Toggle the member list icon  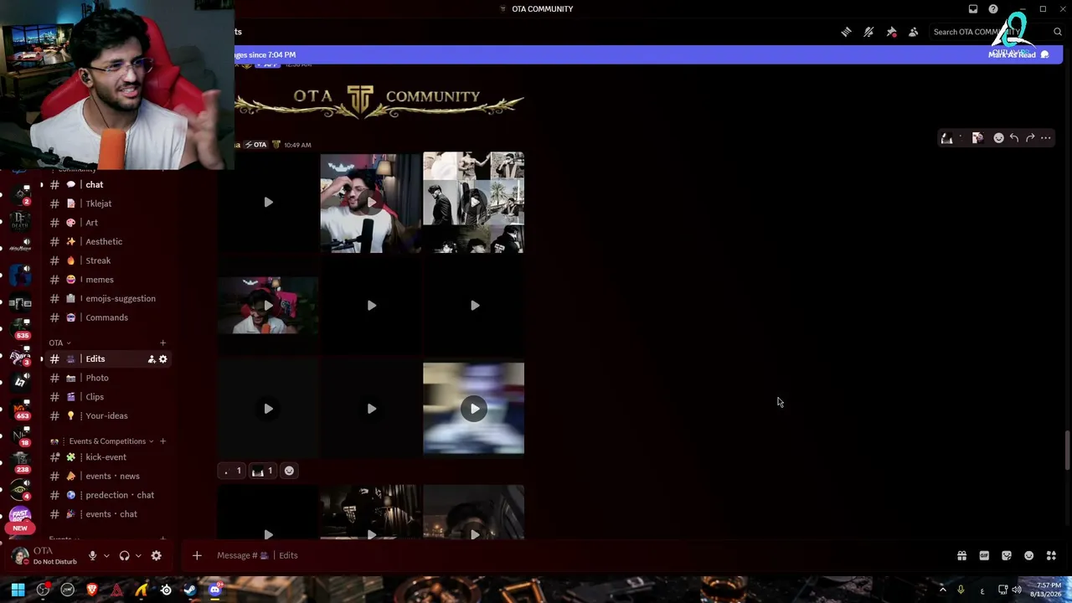(x=914, y=32)
